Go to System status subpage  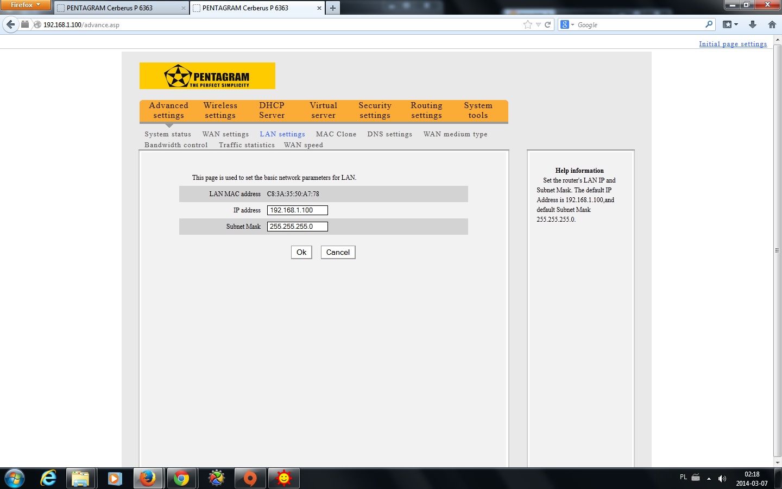[x=168, y=134]
